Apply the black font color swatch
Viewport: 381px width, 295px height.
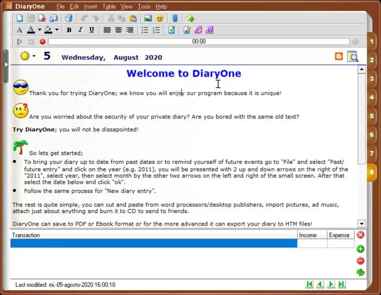tap(31, 30)
